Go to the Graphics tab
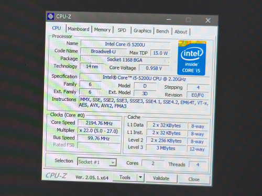 (143, 31)
